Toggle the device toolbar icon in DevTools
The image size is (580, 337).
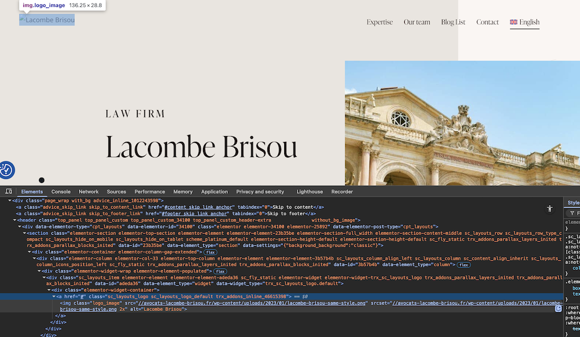pos(9,192)
